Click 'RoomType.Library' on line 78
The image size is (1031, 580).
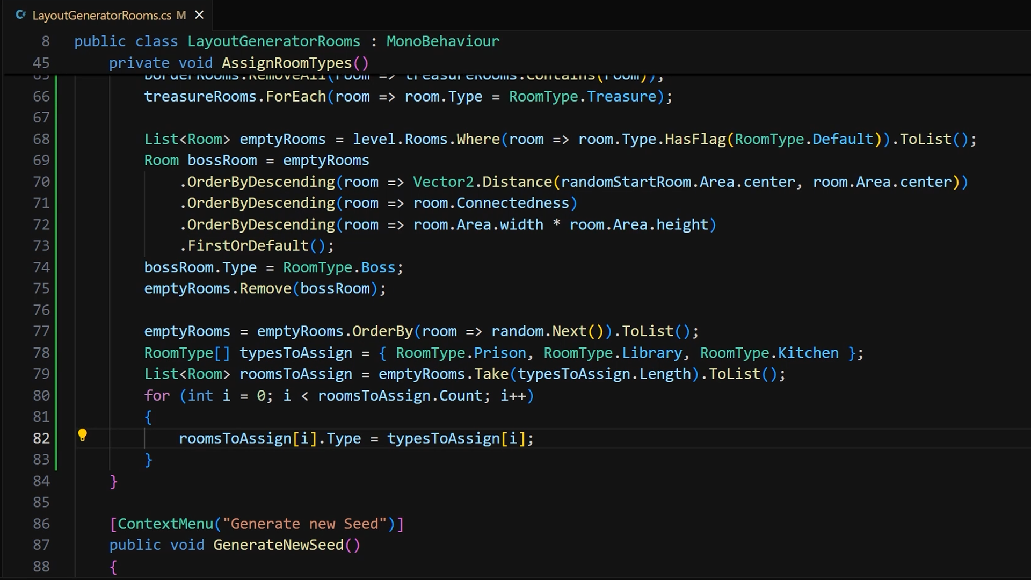click(613, 353)
